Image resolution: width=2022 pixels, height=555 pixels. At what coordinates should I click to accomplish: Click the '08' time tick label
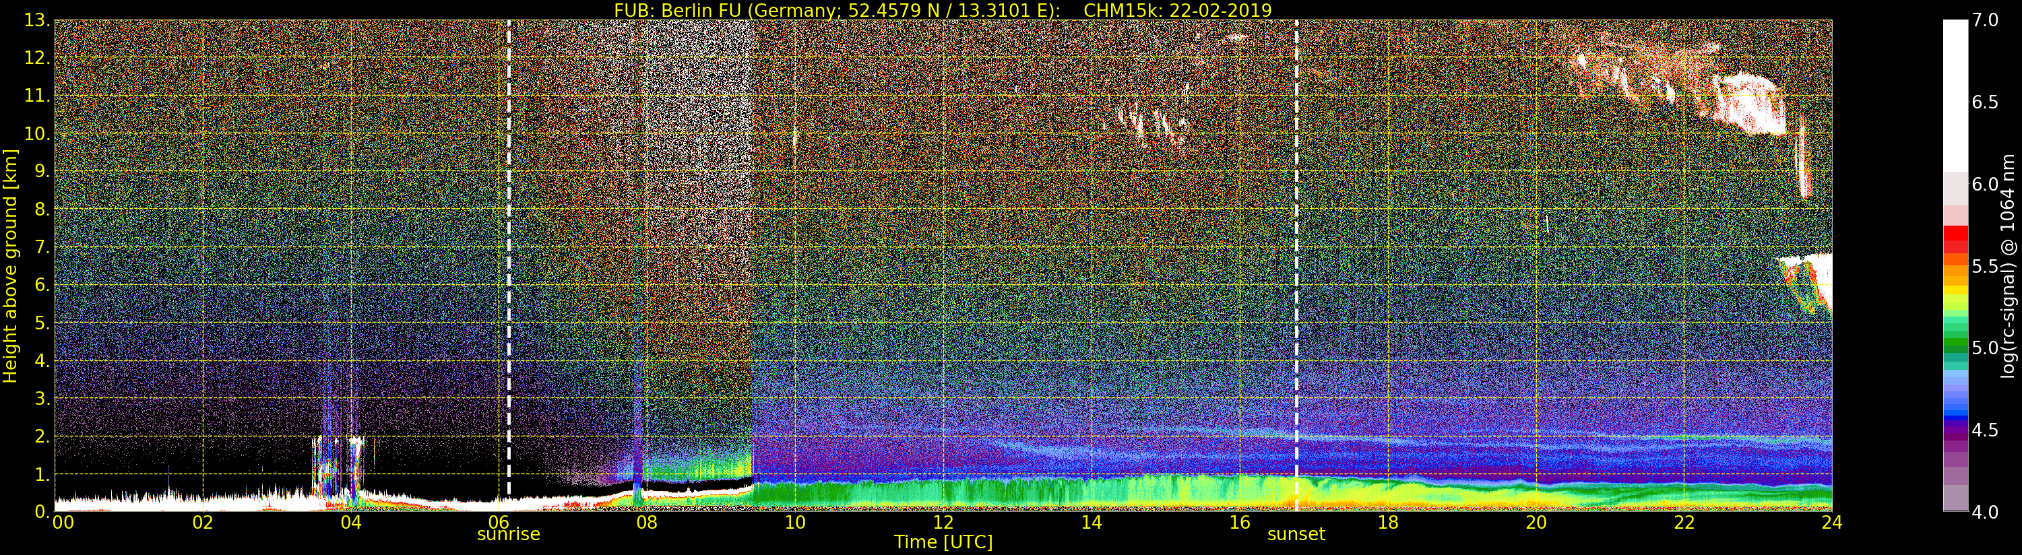coord(647,523)
